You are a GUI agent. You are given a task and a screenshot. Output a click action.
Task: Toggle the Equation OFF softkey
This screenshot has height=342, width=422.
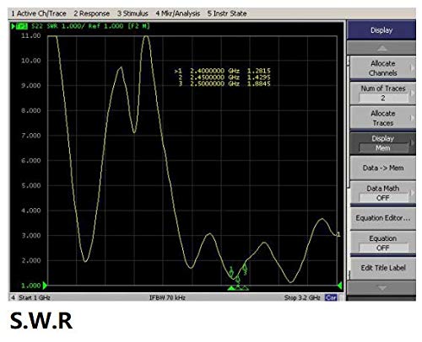pos(382,243)
